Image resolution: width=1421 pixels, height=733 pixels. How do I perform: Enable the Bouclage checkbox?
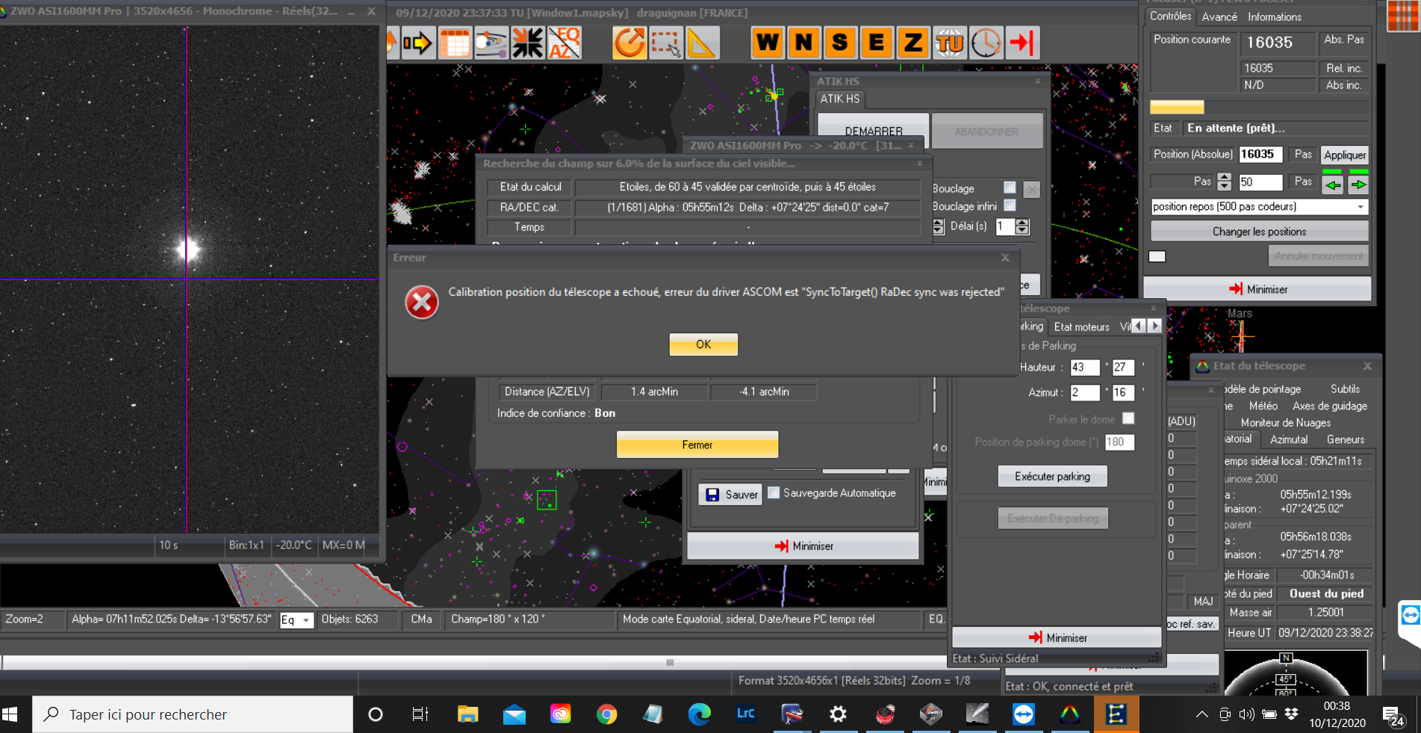[x=1010, y=188]
